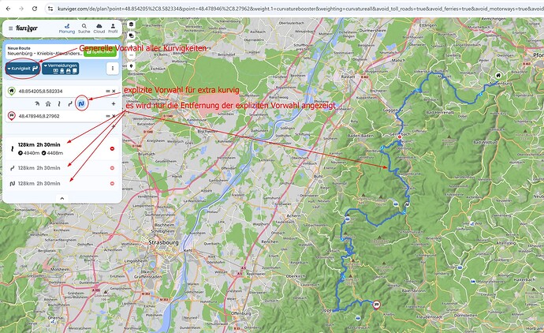Open the map overlays button
Viewport: 544px width, 333px height.
(x=131, y=36)
